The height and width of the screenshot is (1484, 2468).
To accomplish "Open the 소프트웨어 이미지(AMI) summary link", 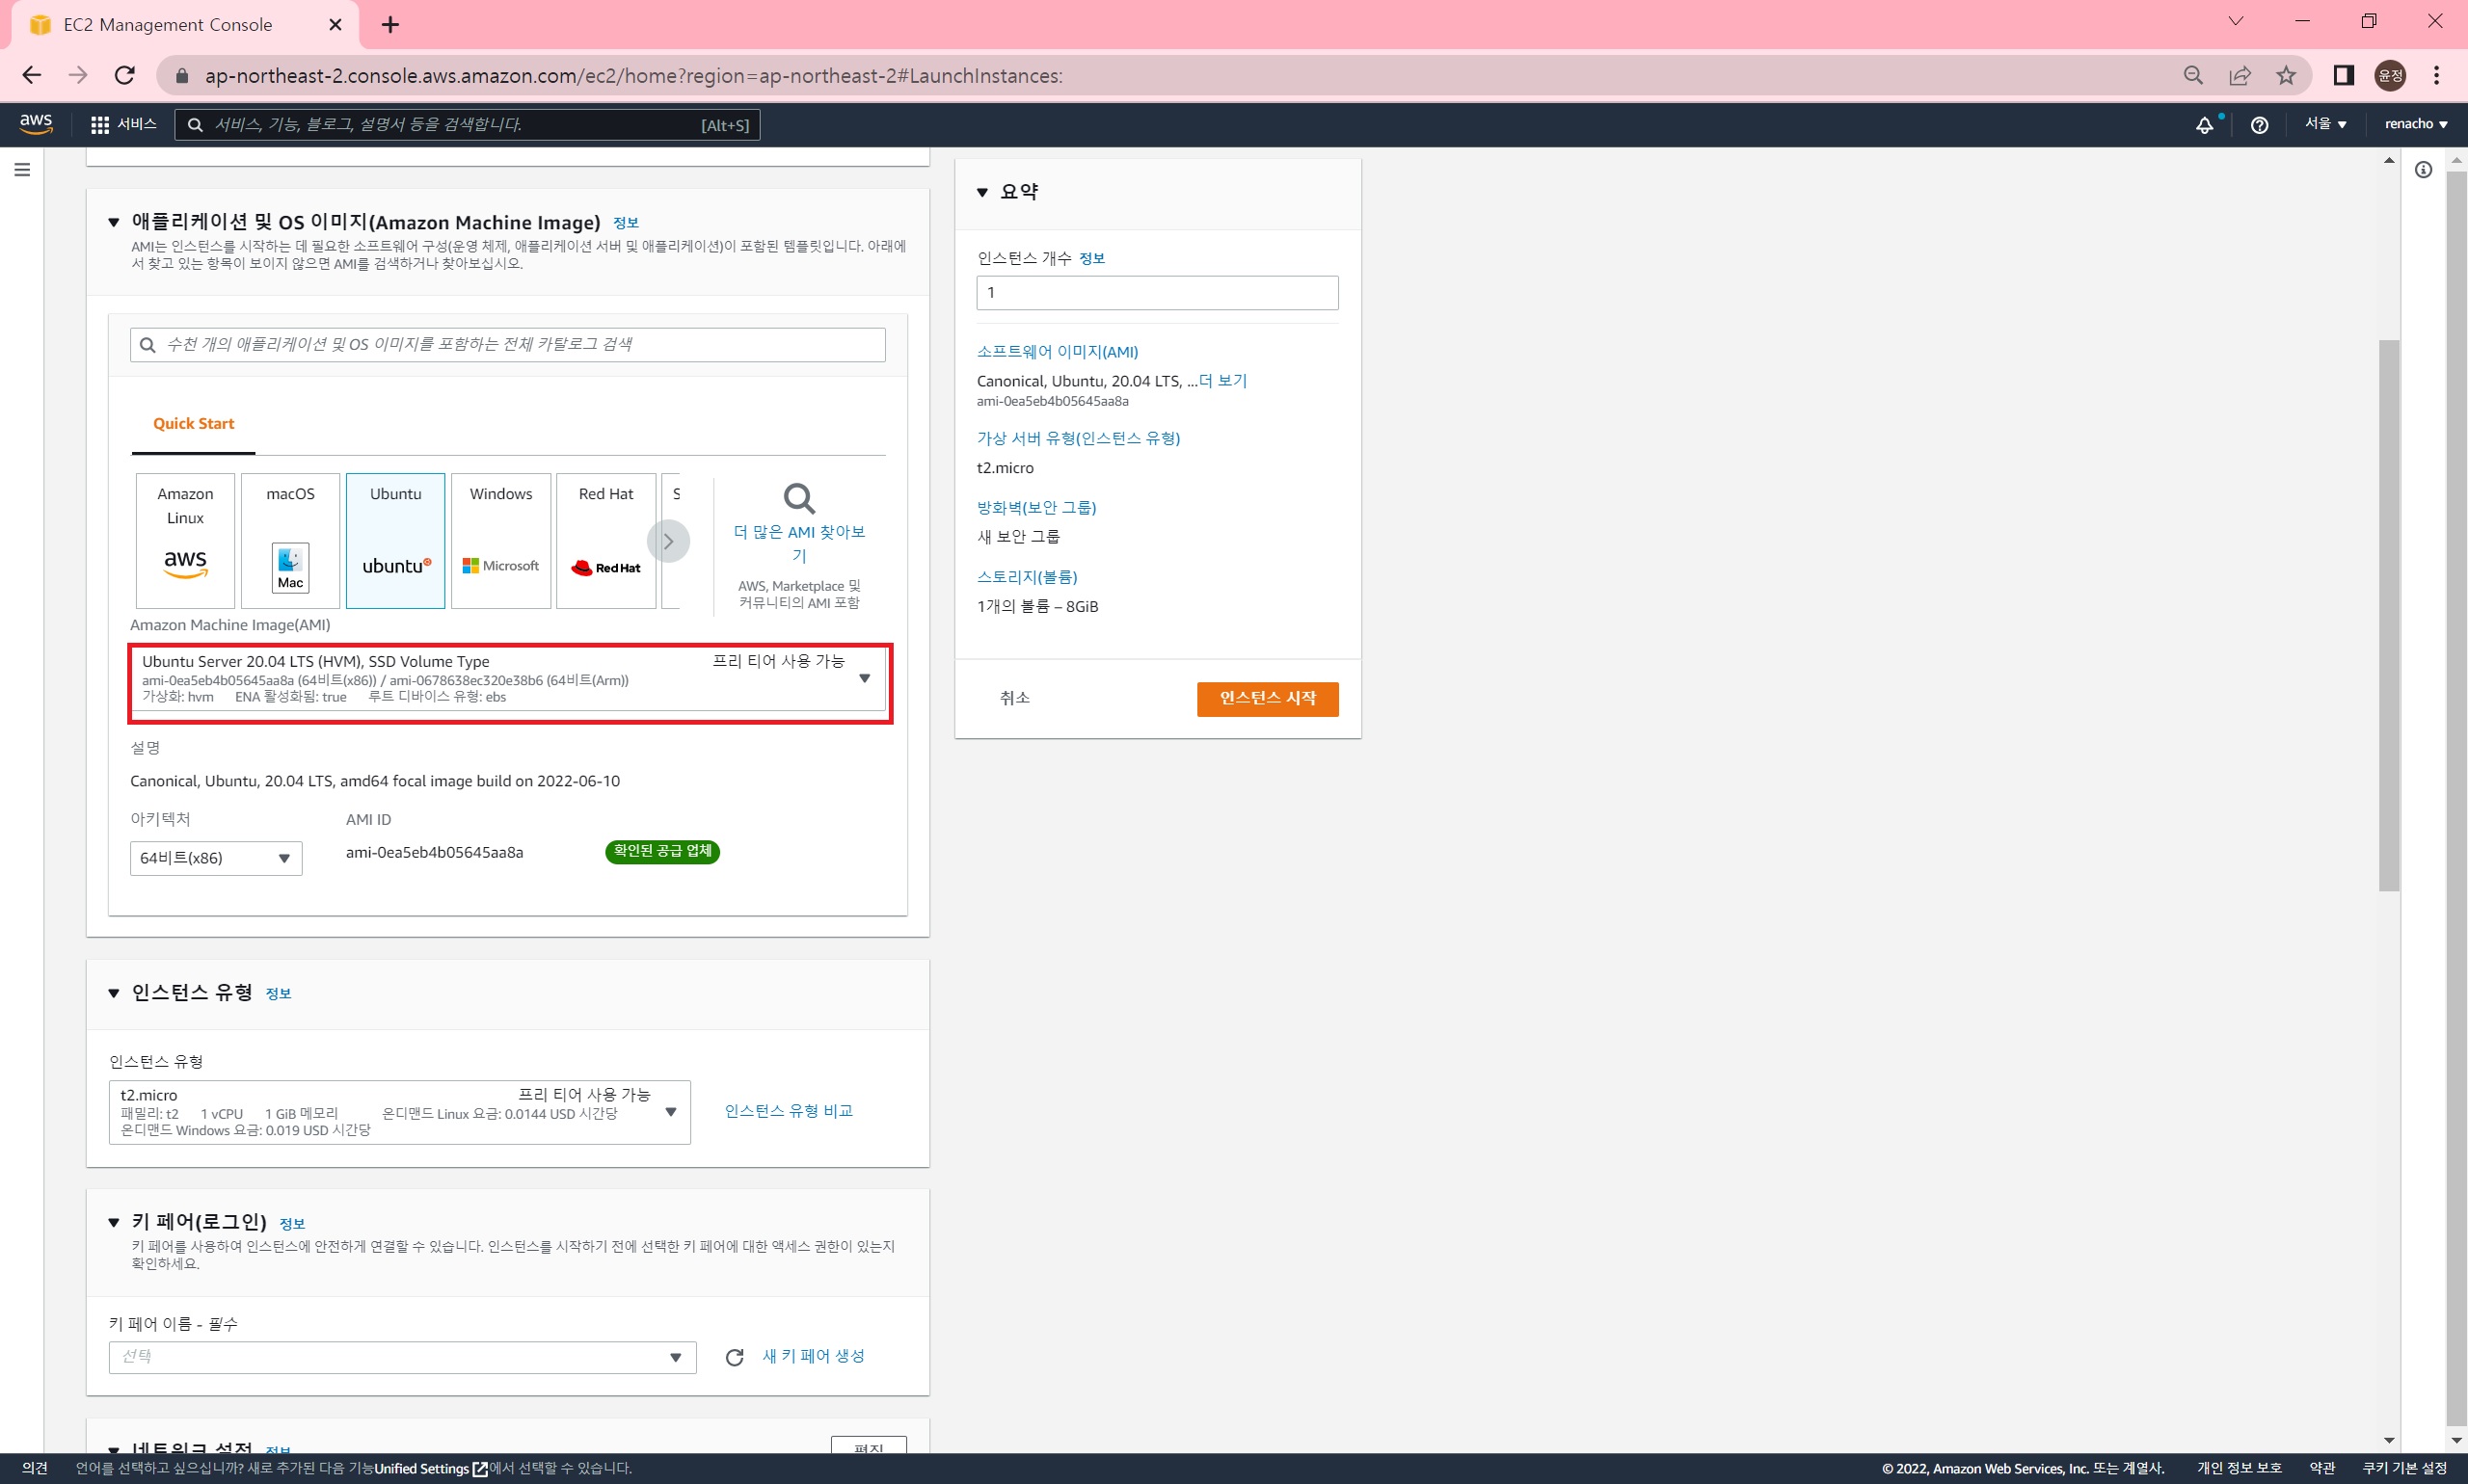I will (x=1058, y=351).
